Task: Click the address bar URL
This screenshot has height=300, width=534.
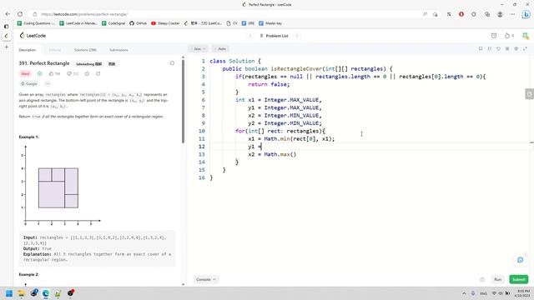Action: (x=84, y=14)
